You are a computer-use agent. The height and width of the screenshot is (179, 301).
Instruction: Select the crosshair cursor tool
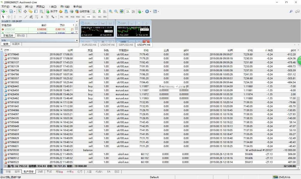[x=9, y=17]
